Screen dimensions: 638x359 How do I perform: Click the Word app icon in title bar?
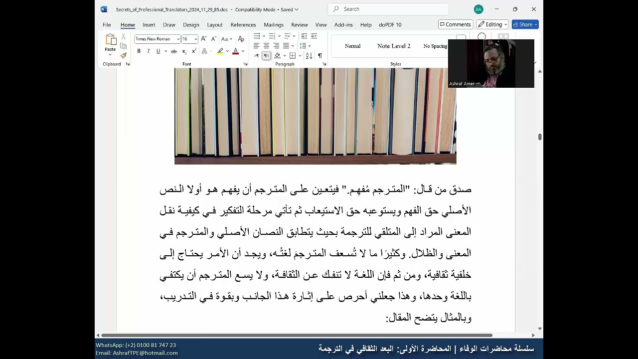104,9
